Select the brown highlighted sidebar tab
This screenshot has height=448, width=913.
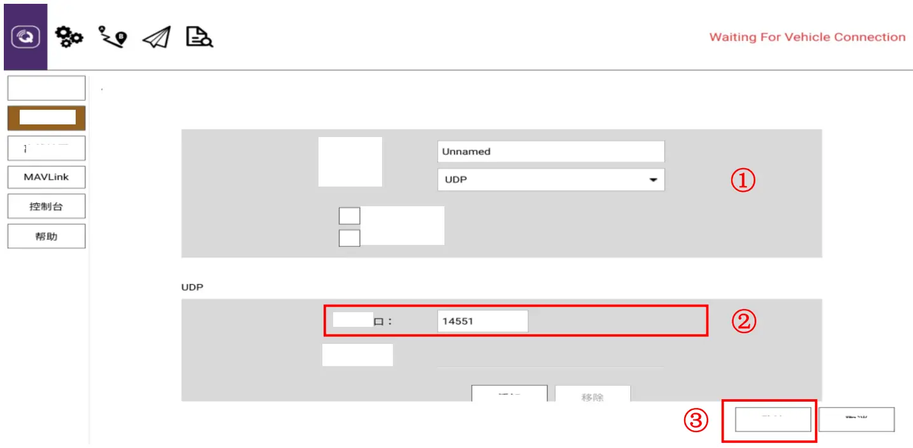[46, 117]
